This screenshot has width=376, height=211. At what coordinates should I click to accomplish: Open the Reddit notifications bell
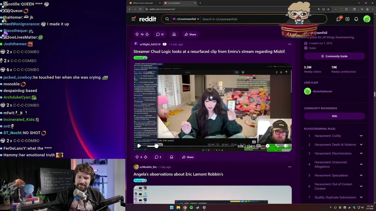(x=356, y=19)
